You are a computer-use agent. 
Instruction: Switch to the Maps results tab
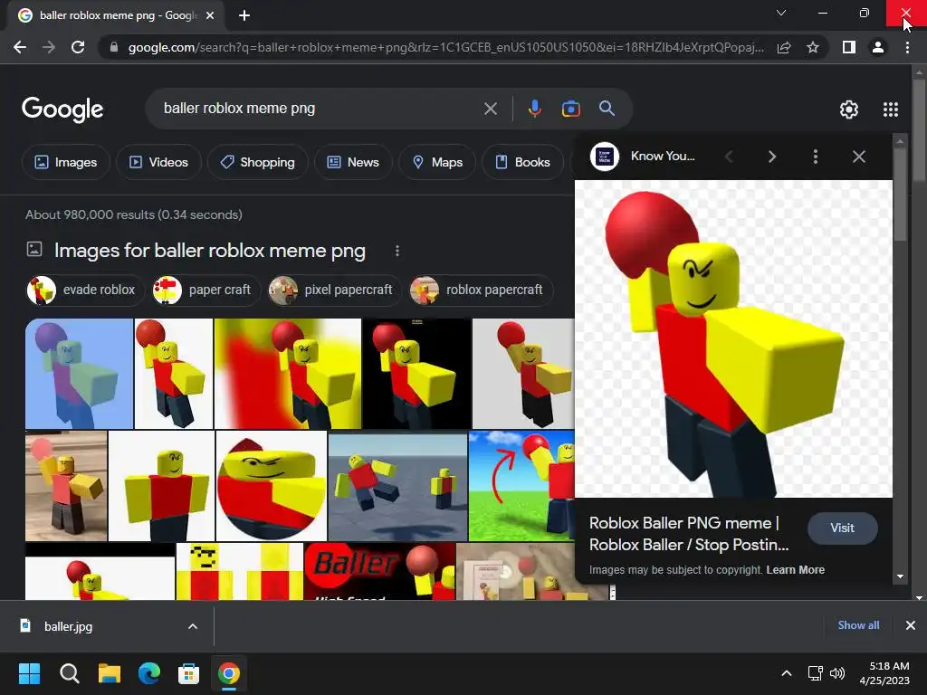click(x=437, y=162)
